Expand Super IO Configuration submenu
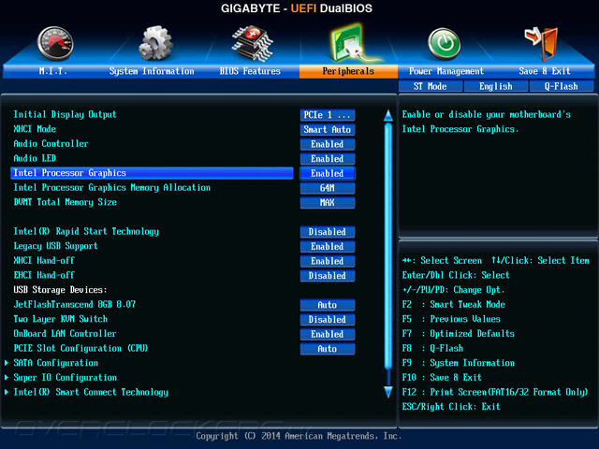This screenshot has height=449, width=599. [x=65, y=377]
